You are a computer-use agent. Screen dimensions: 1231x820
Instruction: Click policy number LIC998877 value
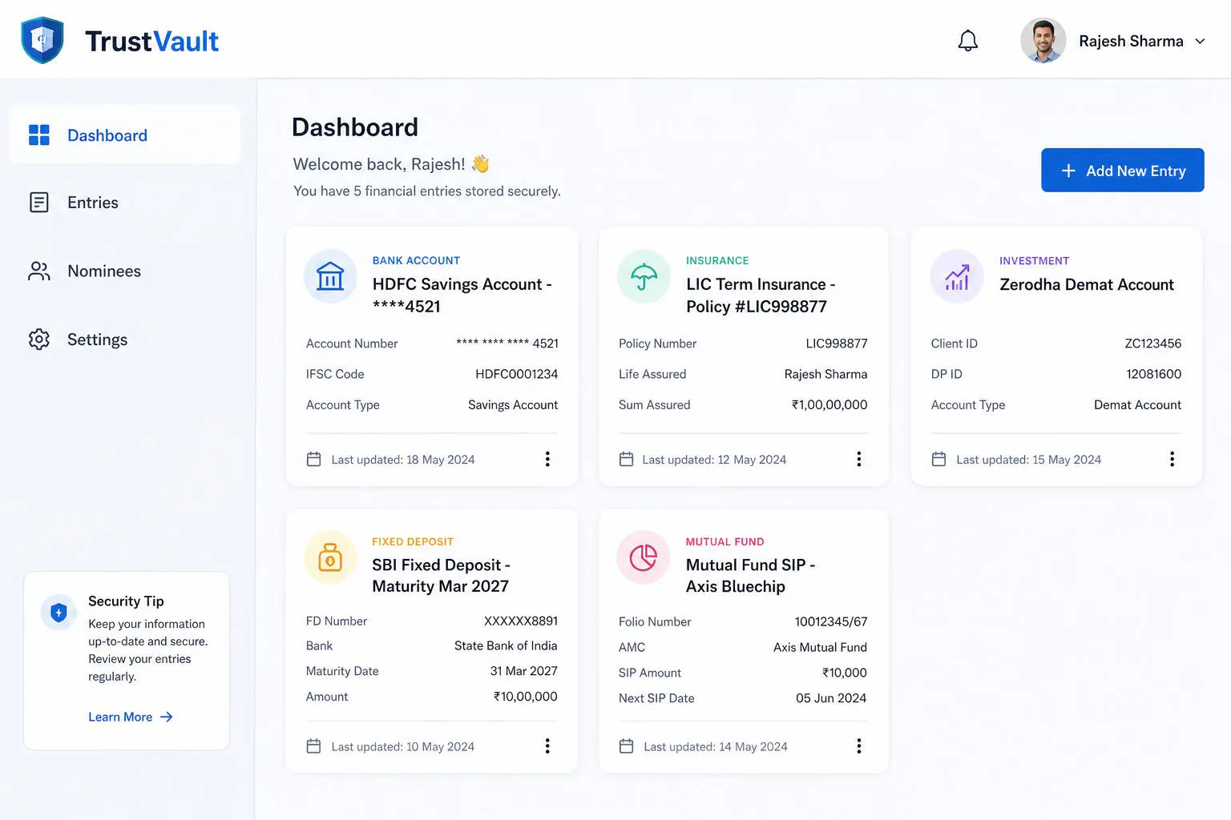[837, 344]
